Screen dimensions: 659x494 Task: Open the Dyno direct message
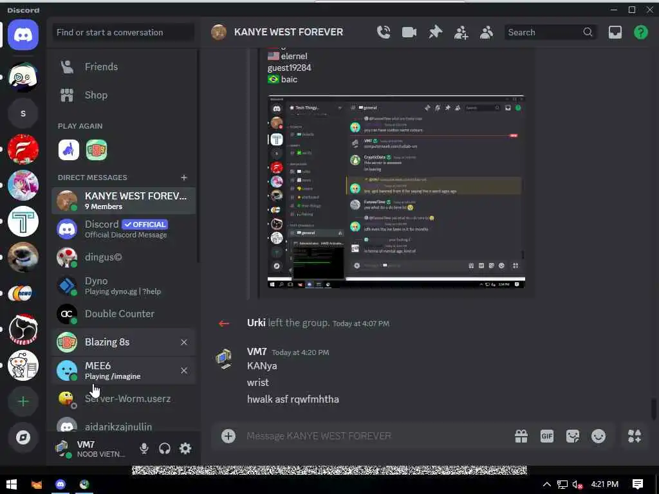click(x=124, y=286)
